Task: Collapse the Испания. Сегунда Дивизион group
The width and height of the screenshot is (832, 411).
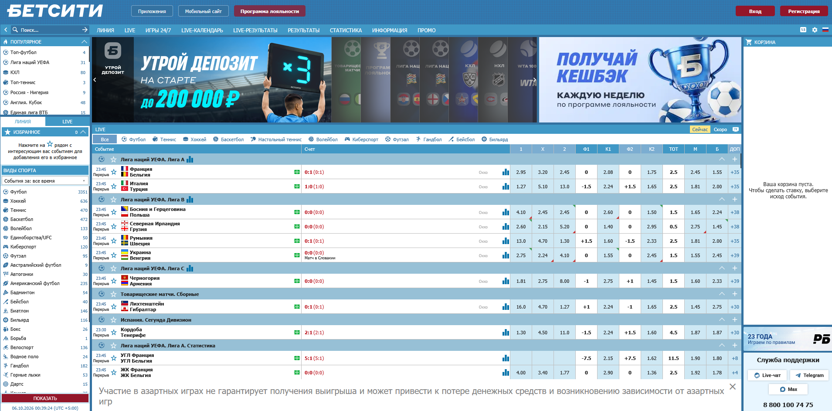Action: point(722,320)
